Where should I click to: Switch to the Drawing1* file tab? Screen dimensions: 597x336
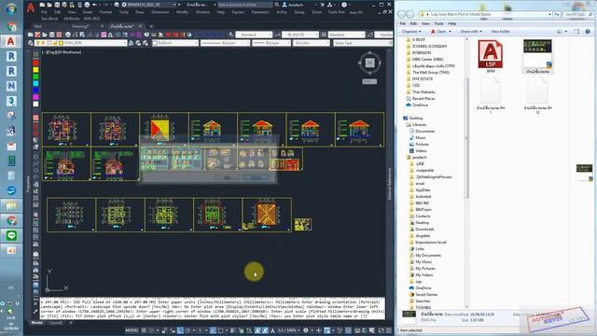[81, 26]
